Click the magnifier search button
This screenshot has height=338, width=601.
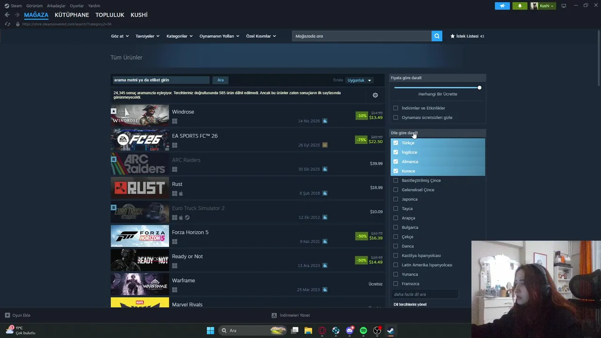click(437, 36)
